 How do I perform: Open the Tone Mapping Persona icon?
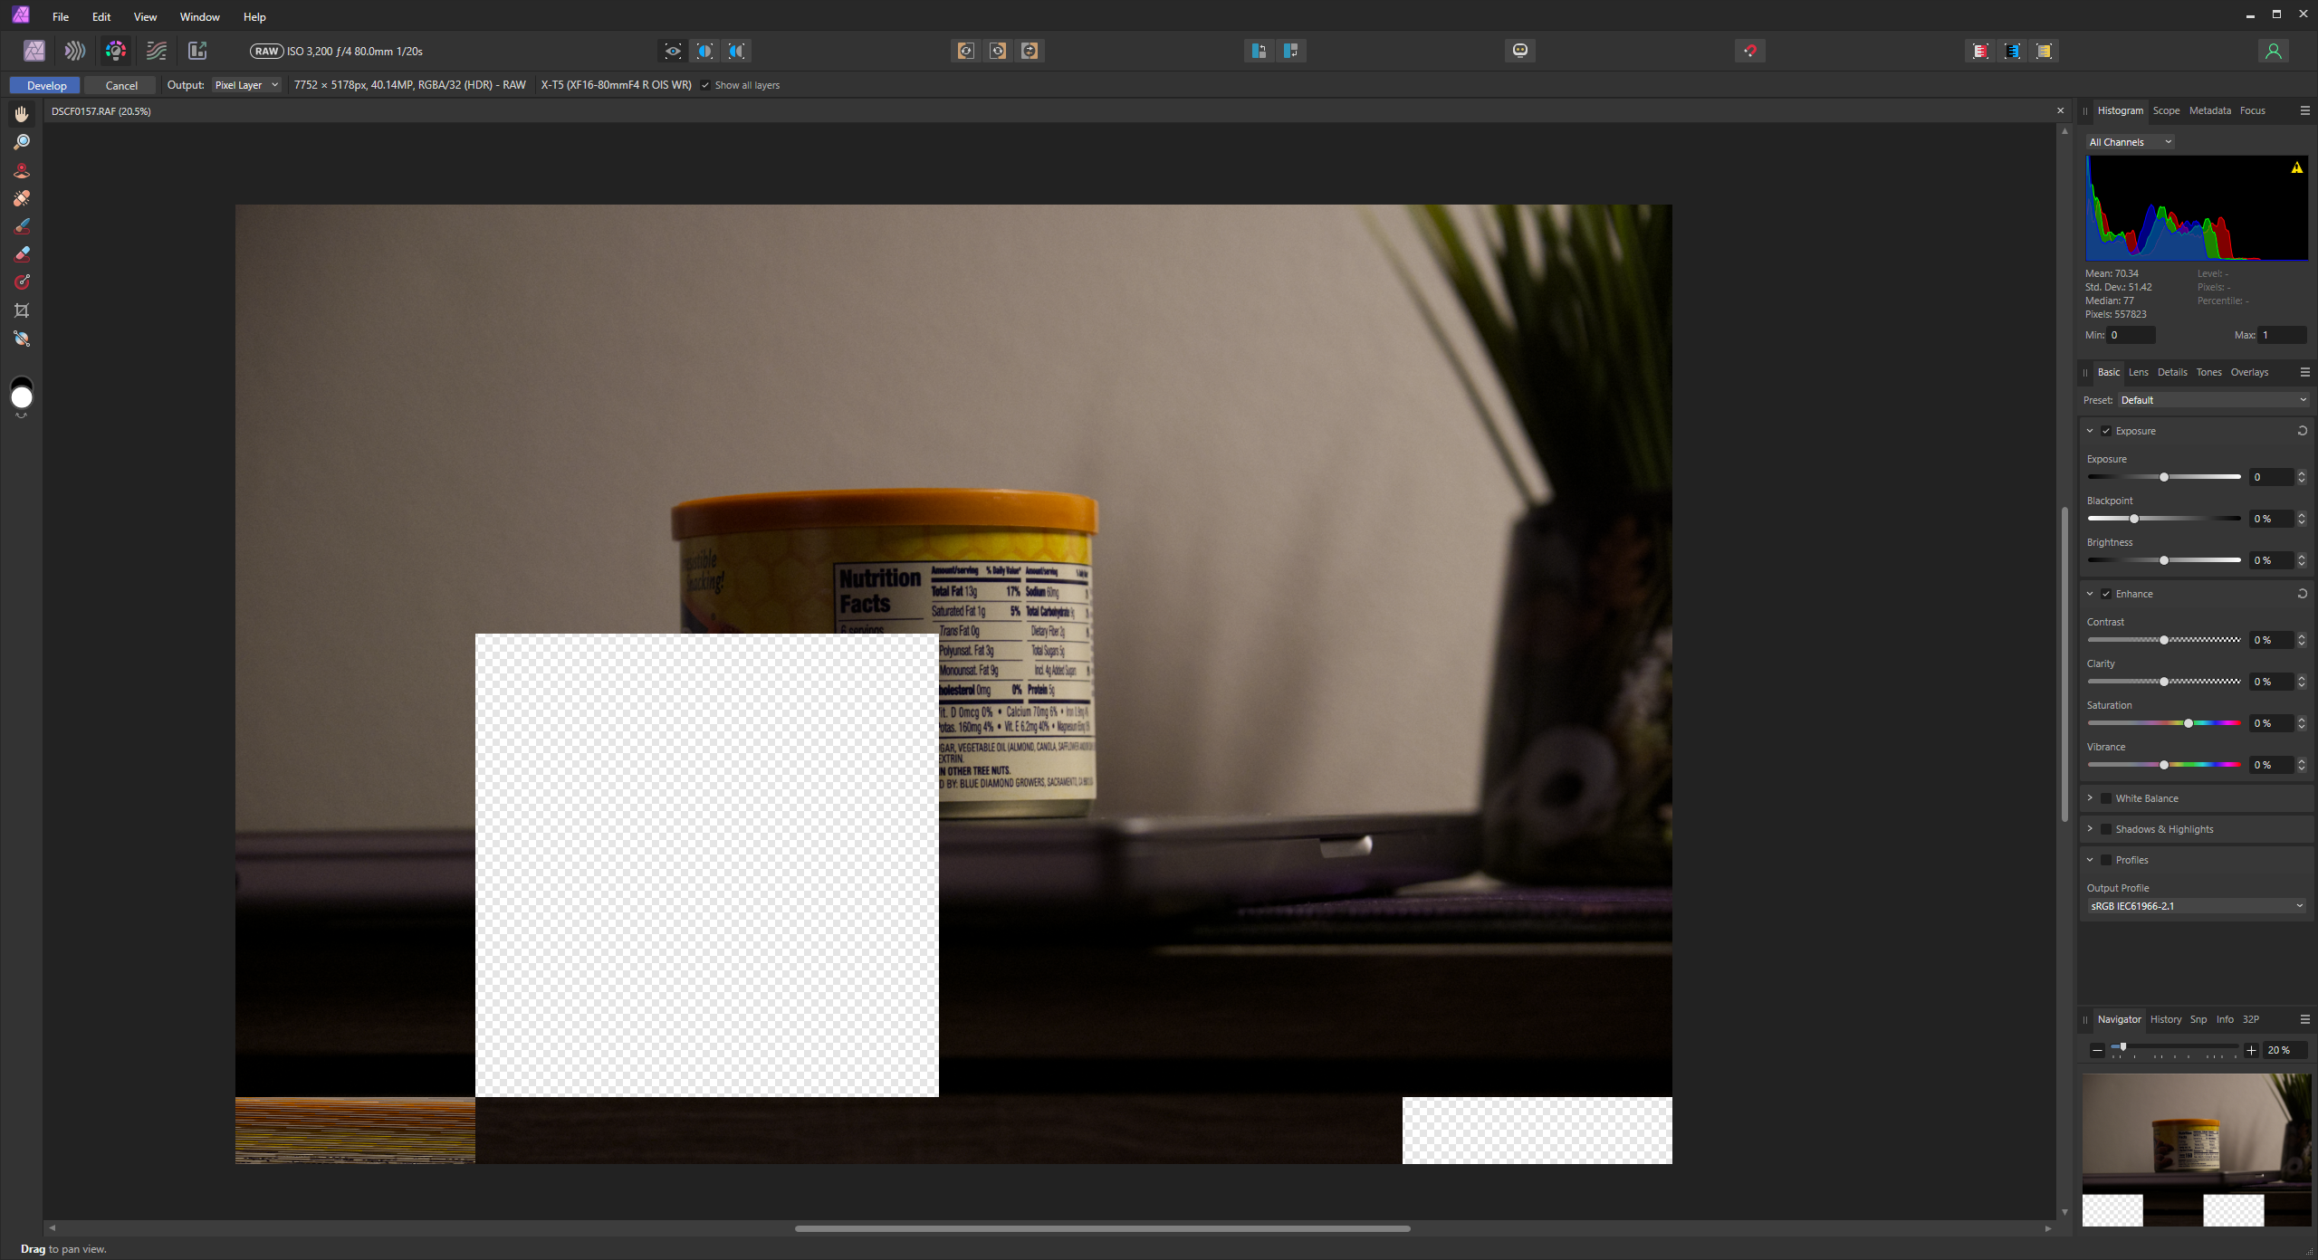pyautogui.click(x=157, y=51)
